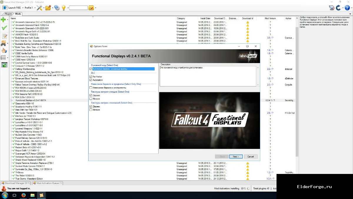Click the thumbs-up endorse mod icon
The height and width of the screenshot is (199, 353).
pyautogui.click(x=4, y=50)
